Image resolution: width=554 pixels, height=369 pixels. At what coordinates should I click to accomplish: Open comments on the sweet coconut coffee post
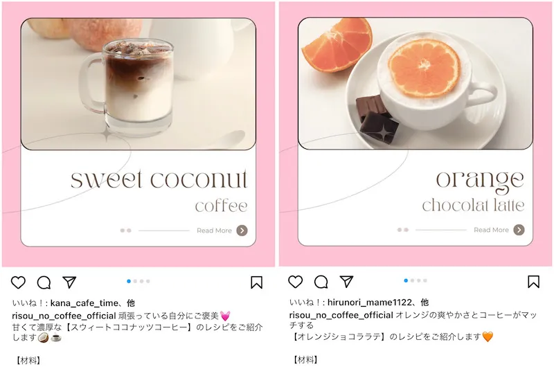pos(44,282)
